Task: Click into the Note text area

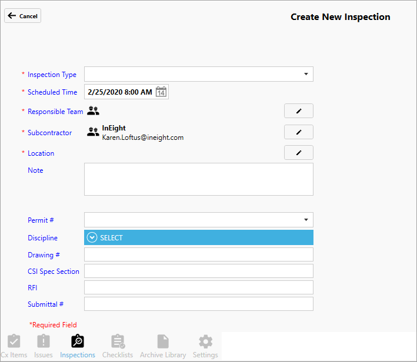Action: (198, 179)
